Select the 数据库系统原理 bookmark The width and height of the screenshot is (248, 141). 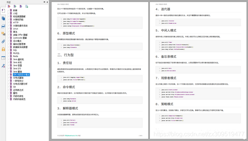pyautogui.click(x=20, y=47)
